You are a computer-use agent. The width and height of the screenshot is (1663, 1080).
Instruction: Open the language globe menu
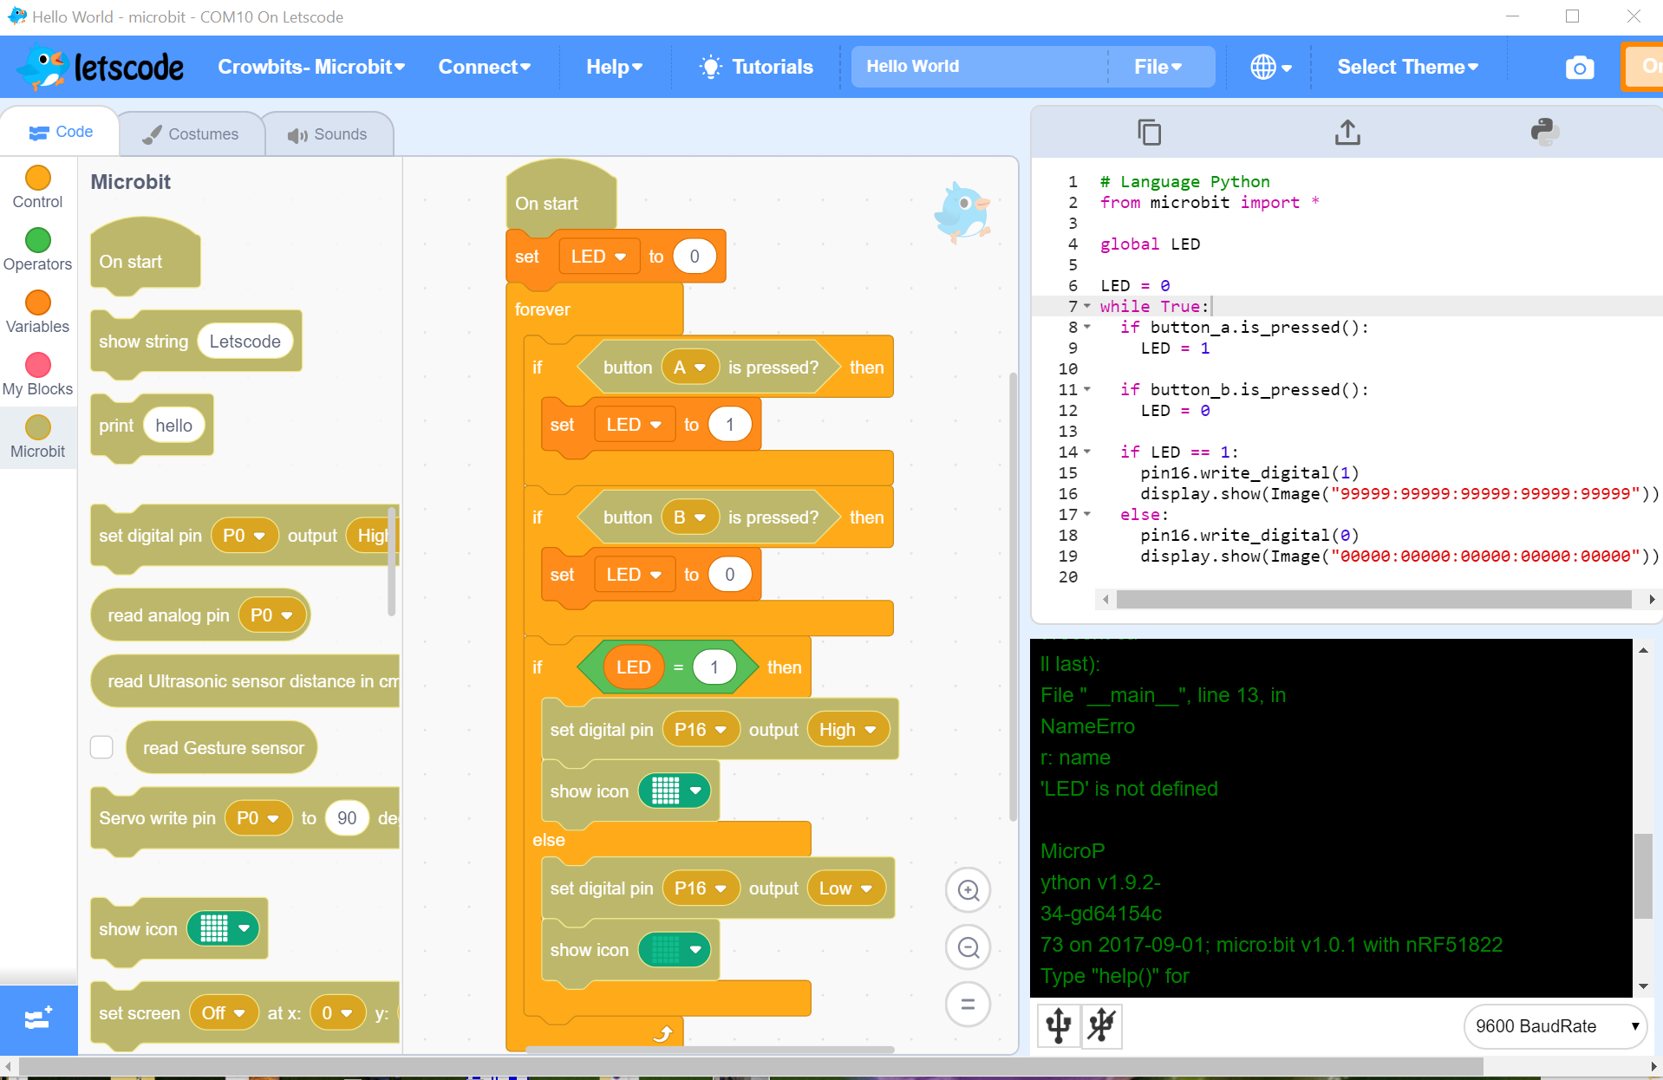click(x=1271, y=67)
